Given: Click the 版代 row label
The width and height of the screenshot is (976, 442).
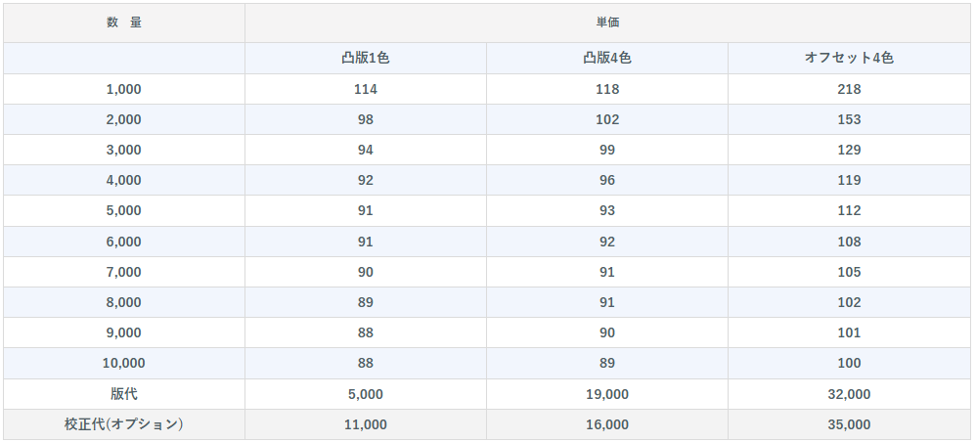Looking at the screenshot, I should (x=124, y=394).
